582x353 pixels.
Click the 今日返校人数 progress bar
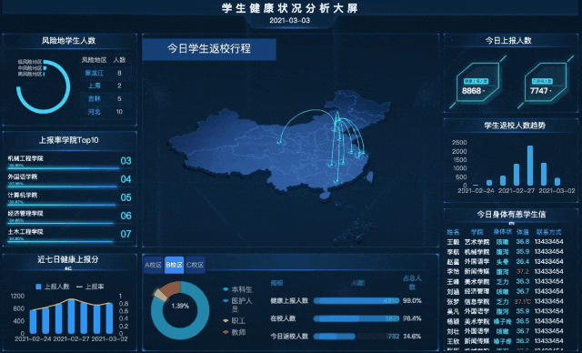pos(356,337)
